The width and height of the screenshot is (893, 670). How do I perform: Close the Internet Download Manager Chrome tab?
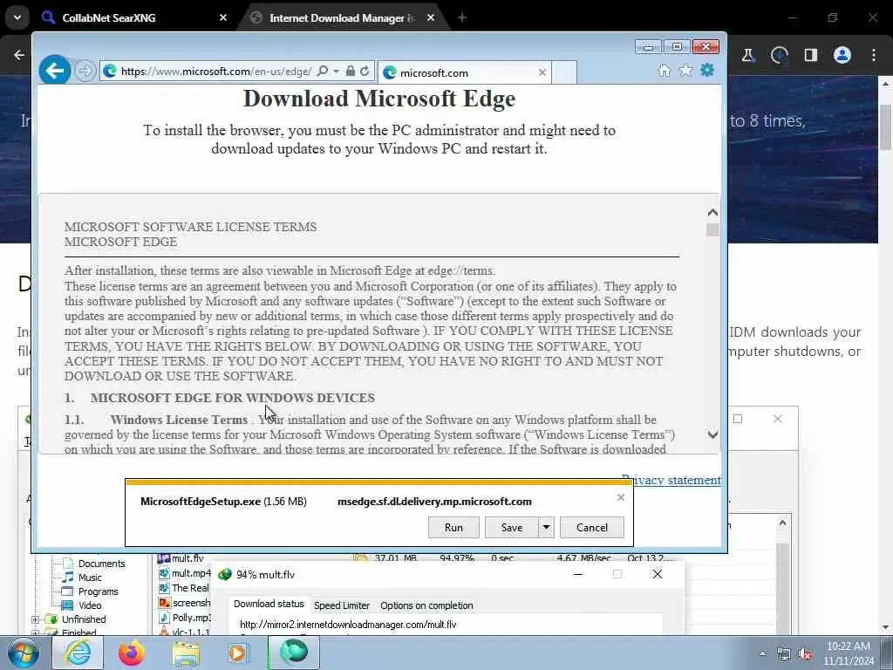coord(431,17)
